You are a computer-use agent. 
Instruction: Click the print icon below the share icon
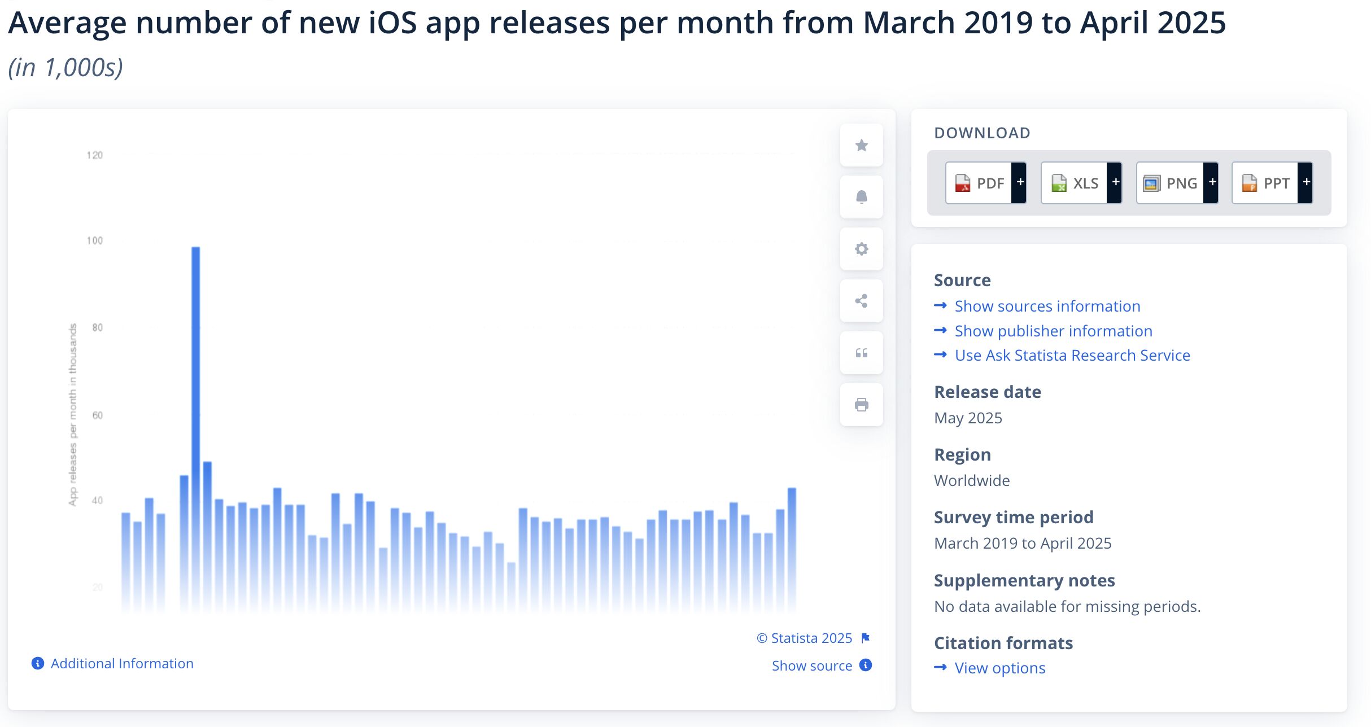point(861,404)
